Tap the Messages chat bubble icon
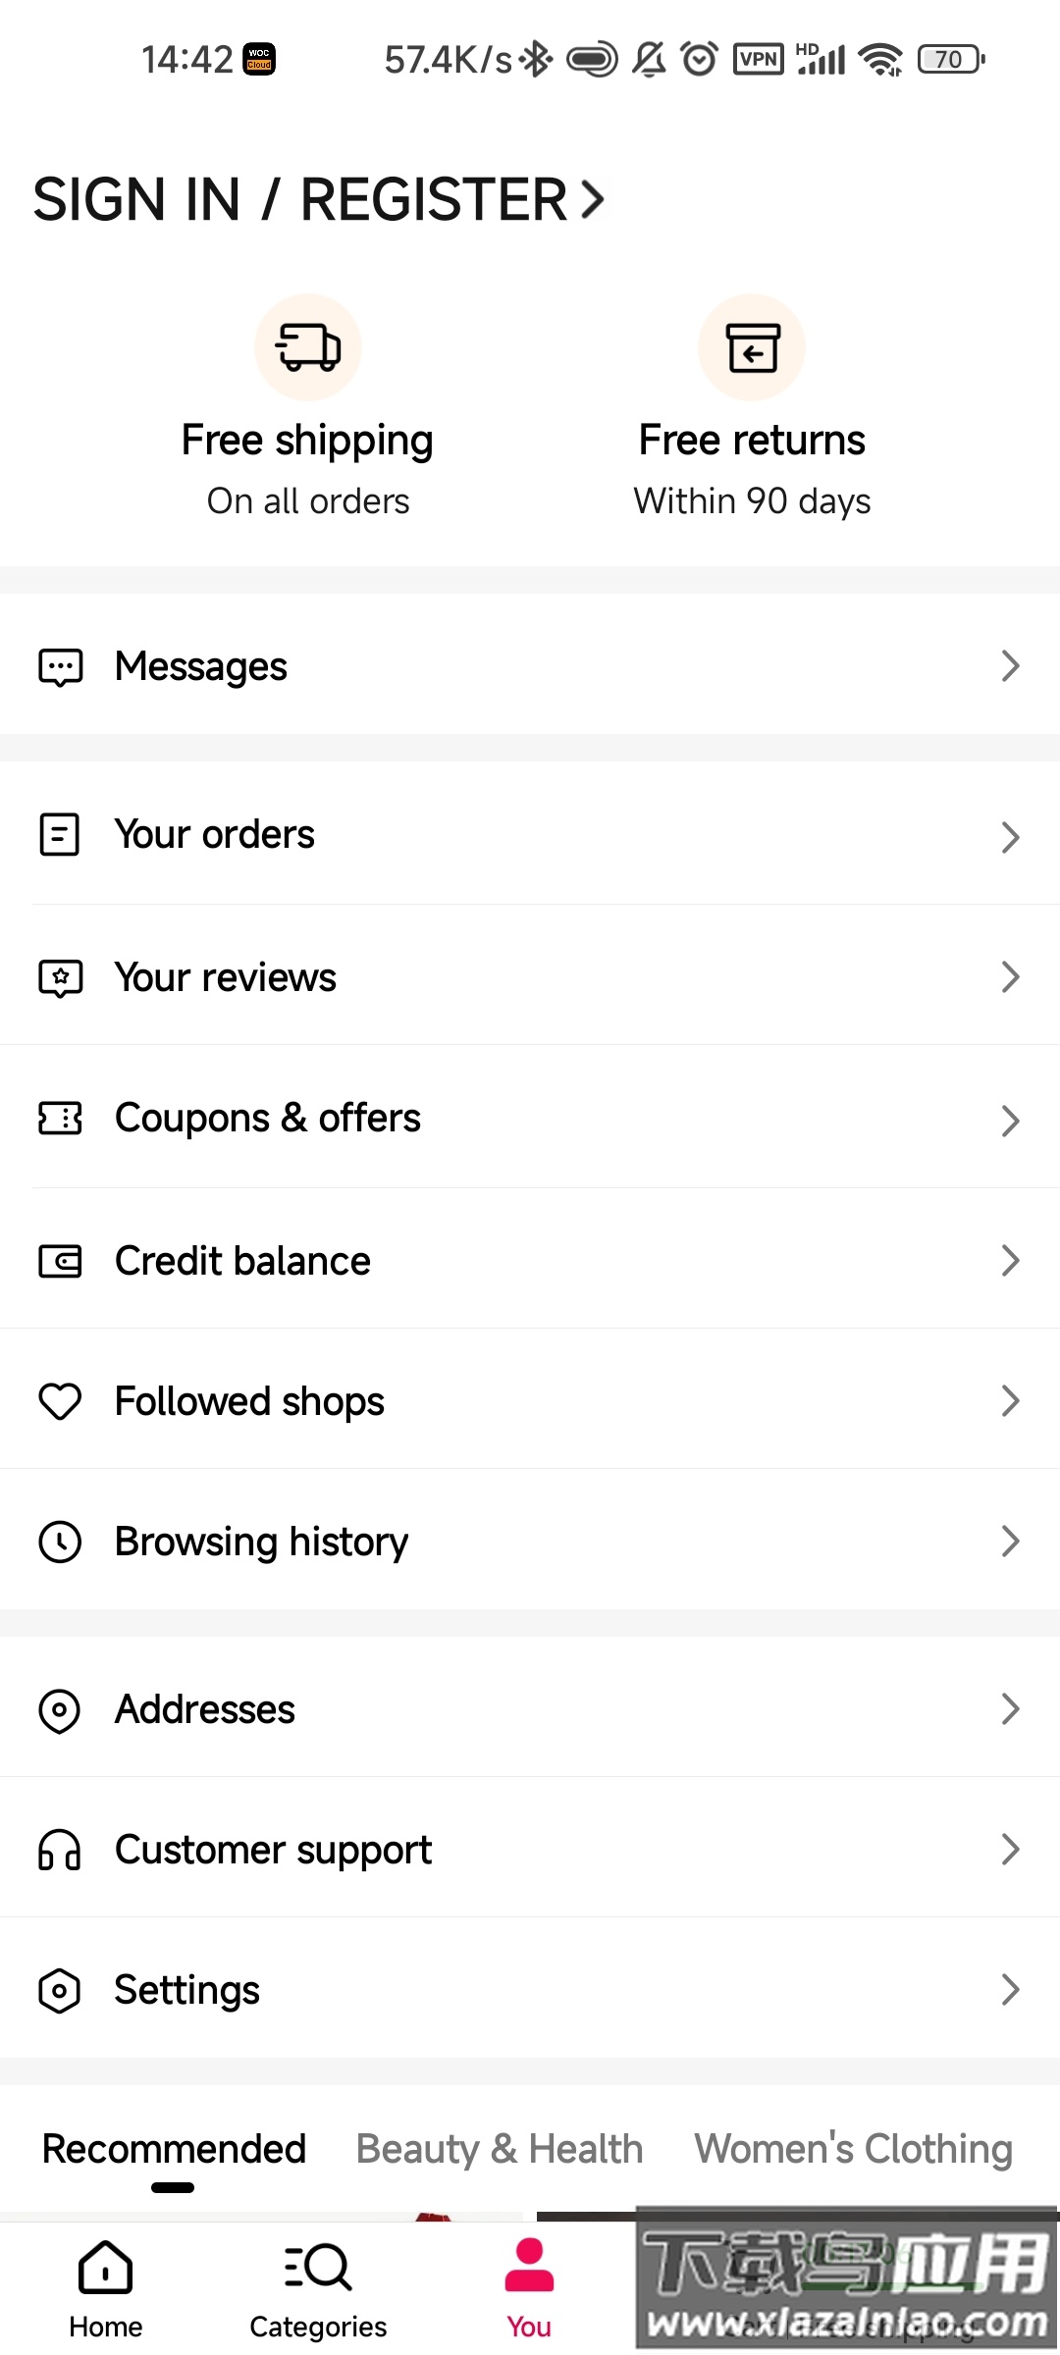This screenshot has width=1060, height=2355. tap(60, 667)
